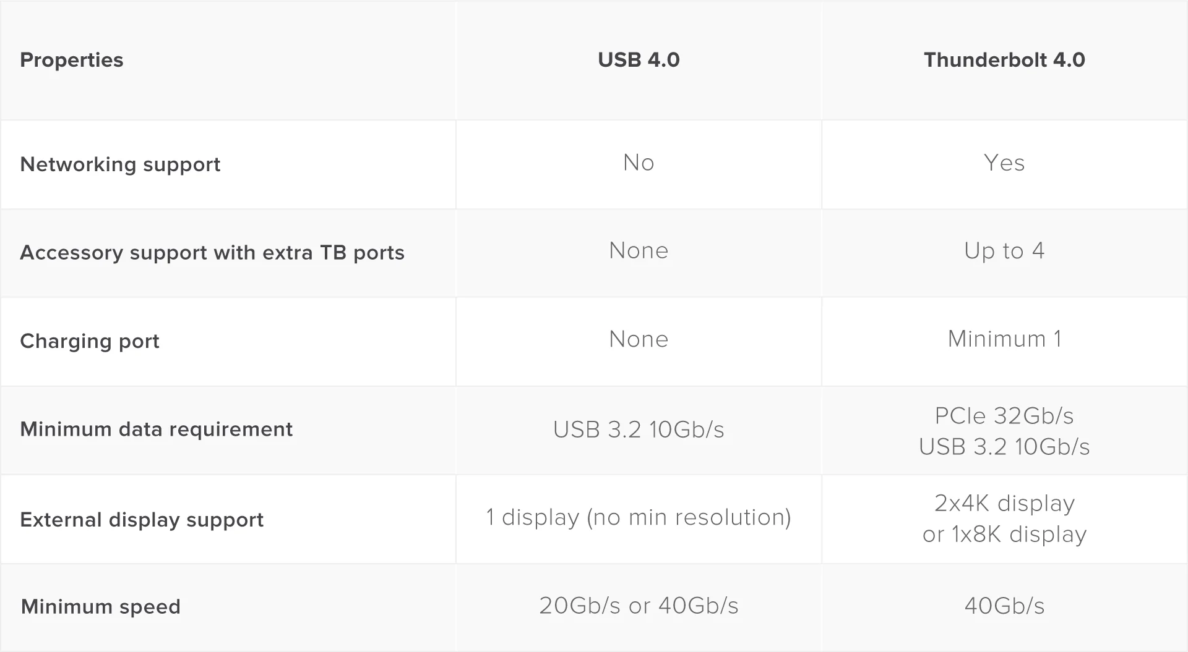Select the USB 4.0 column header
The image size is (1188, 652).
tap(639, 60)
